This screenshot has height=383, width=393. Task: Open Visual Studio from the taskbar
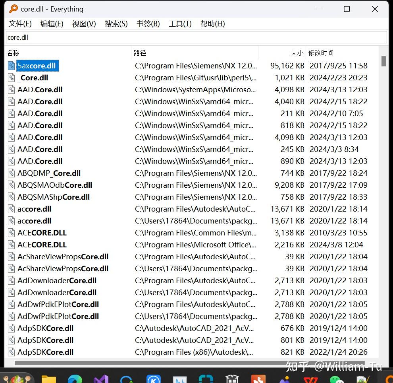click(x=101, y=379)
